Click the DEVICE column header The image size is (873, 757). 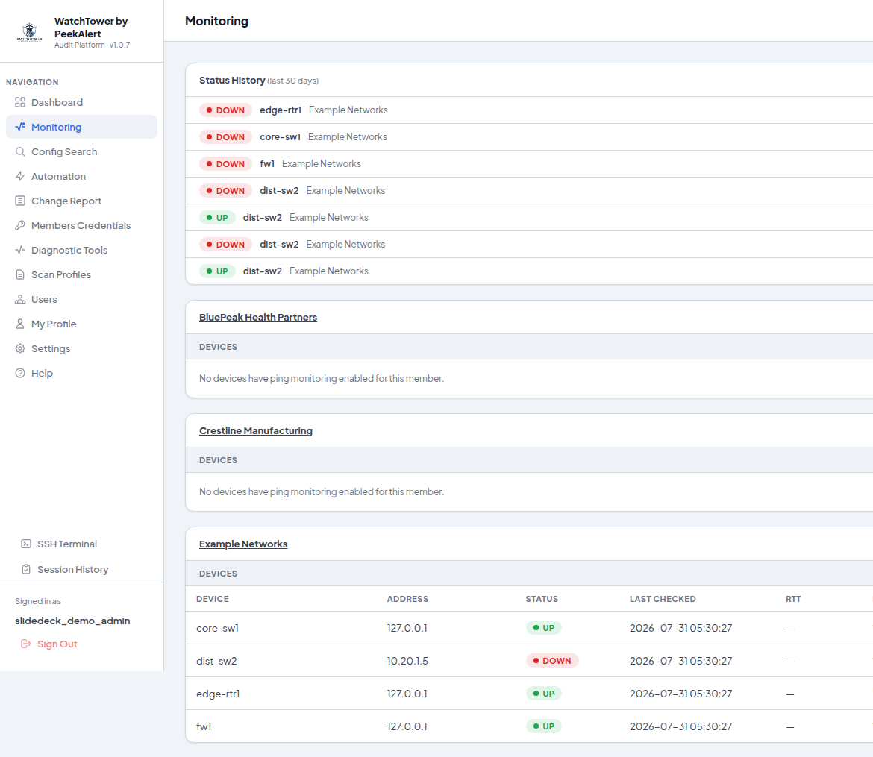213,599
